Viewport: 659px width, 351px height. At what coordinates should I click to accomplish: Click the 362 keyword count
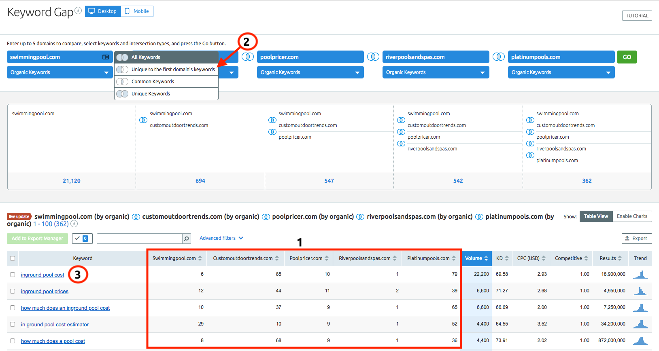pos(587,181)
